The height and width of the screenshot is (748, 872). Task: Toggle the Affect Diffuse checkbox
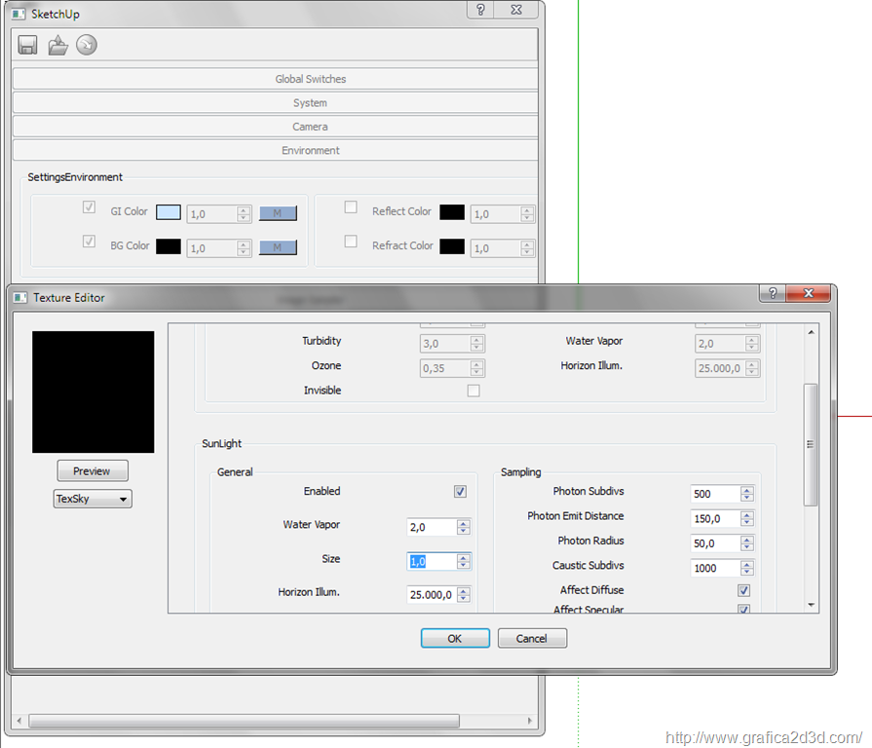[744, 590]
